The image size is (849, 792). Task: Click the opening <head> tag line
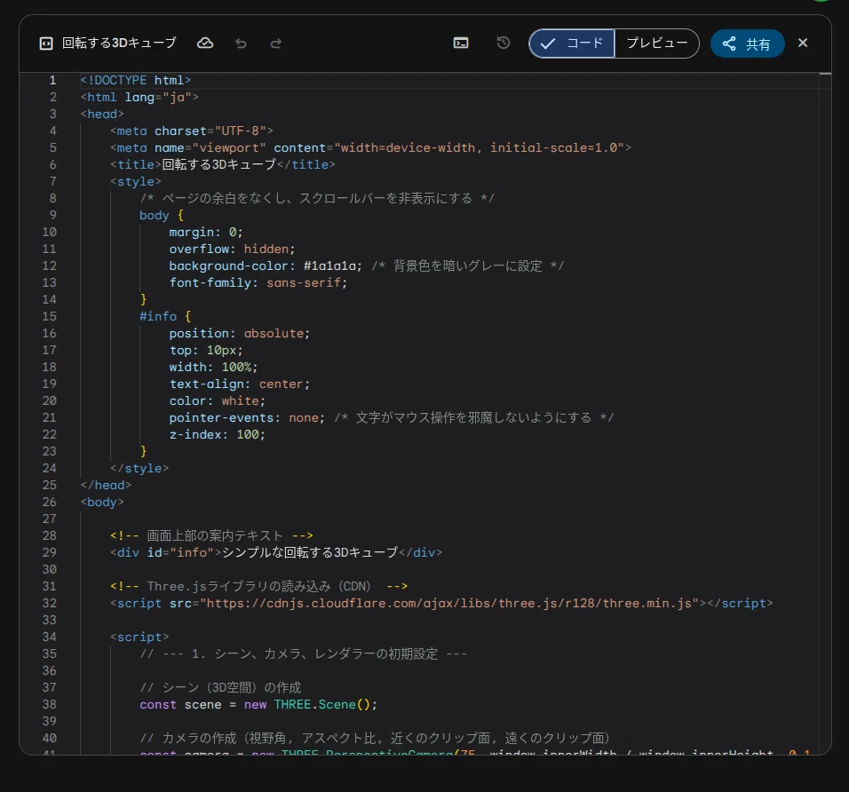point(102,115)
